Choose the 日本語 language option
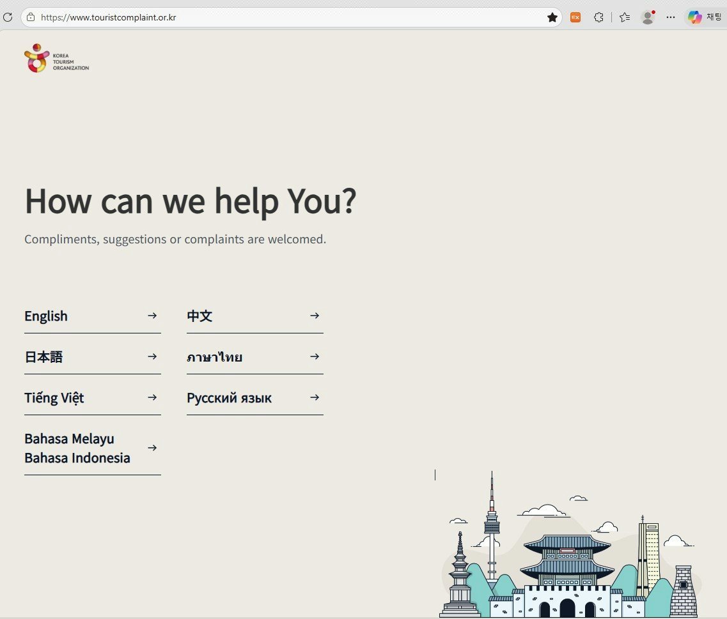This screenshot has width=727, height=619. pos(93,357)
